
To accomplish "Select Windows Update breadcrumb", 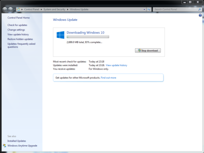I will point(79,9).
